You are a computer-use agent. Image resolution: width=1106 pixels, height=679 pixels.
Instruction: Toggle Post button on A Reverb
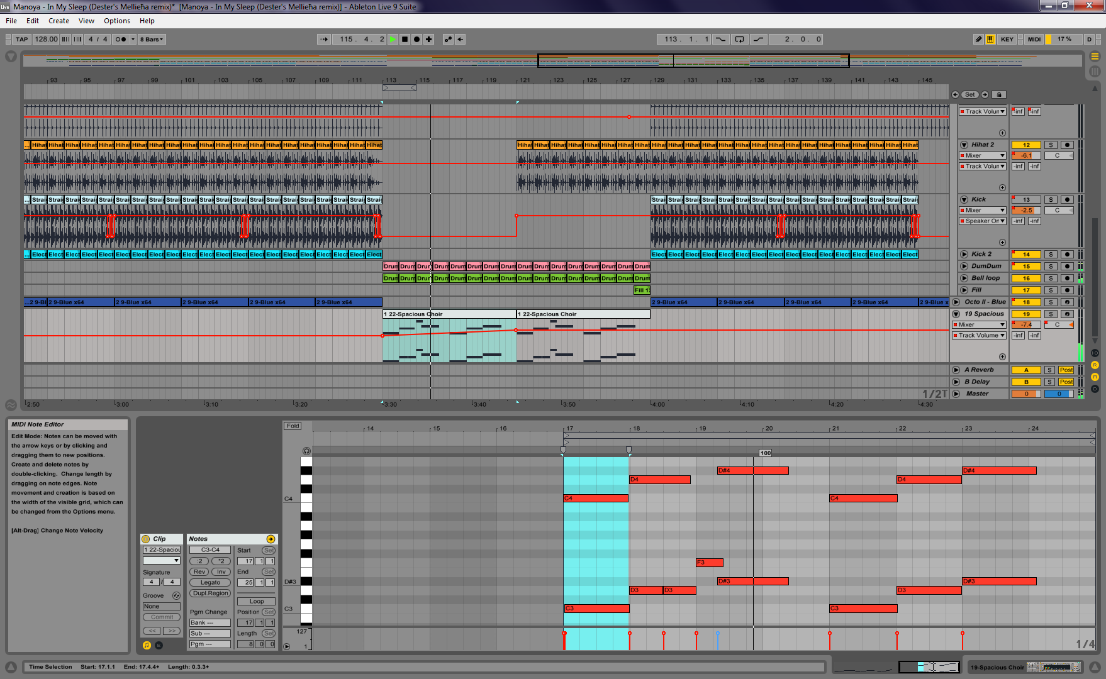tap(1066, 370)
